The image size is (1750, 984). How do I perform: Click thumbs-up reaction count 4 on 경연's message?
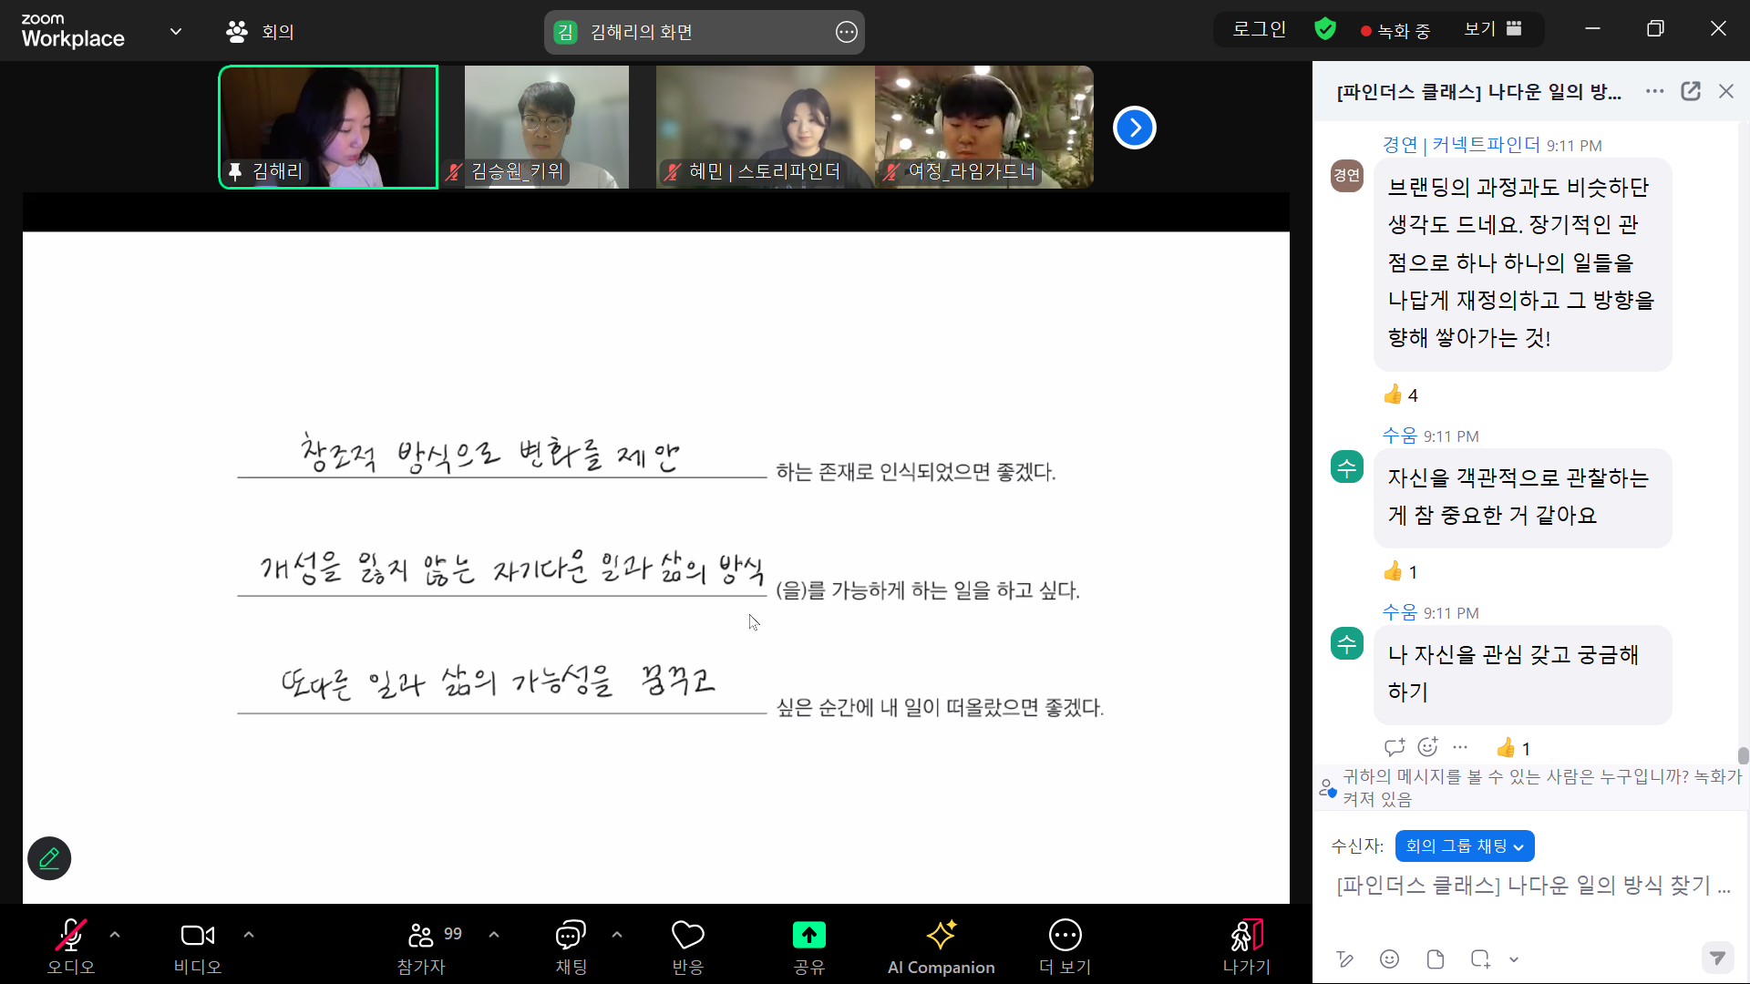click(1401, 395)
